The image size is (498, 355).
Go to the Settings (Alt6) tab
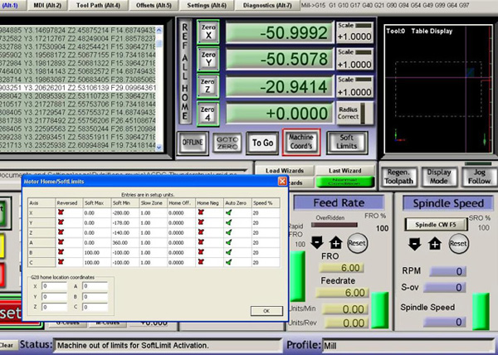tap(207, 5)
